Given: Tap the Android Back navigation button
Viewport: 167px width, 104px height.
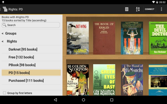Looking at the screenshot, I should coord(56,100).
